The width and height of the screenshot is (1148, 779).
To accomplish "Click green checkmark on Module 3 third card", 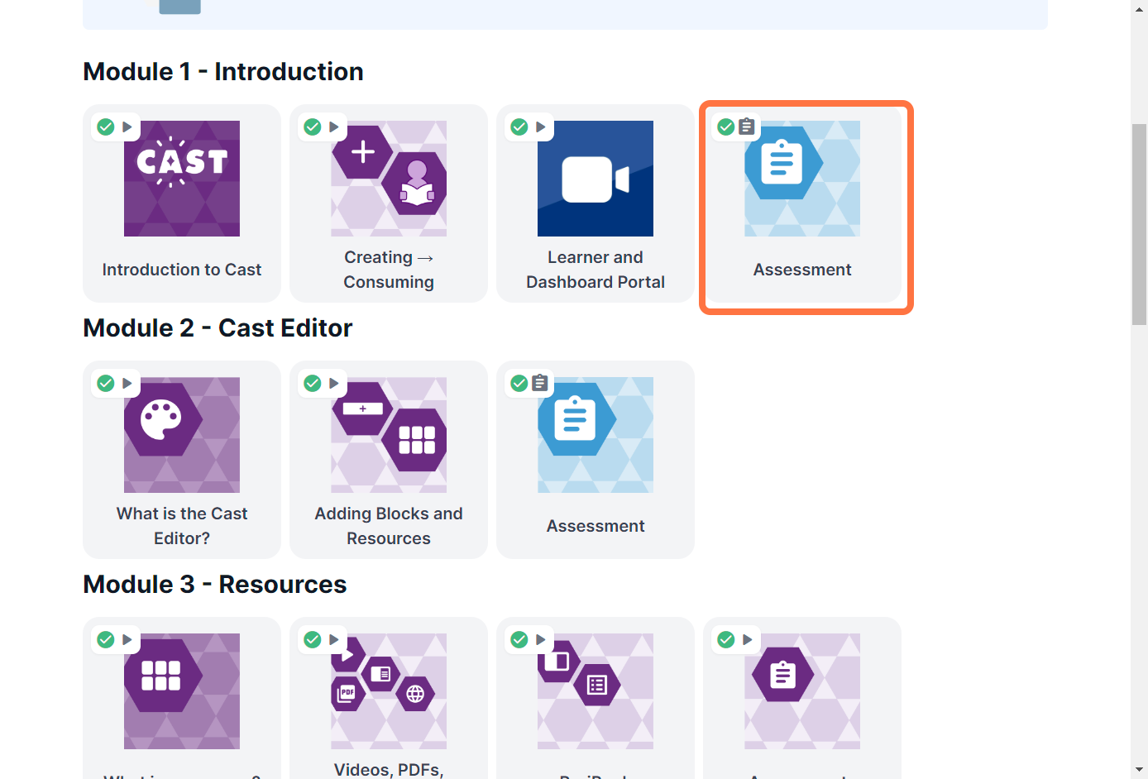I will (x=519, y=639).
